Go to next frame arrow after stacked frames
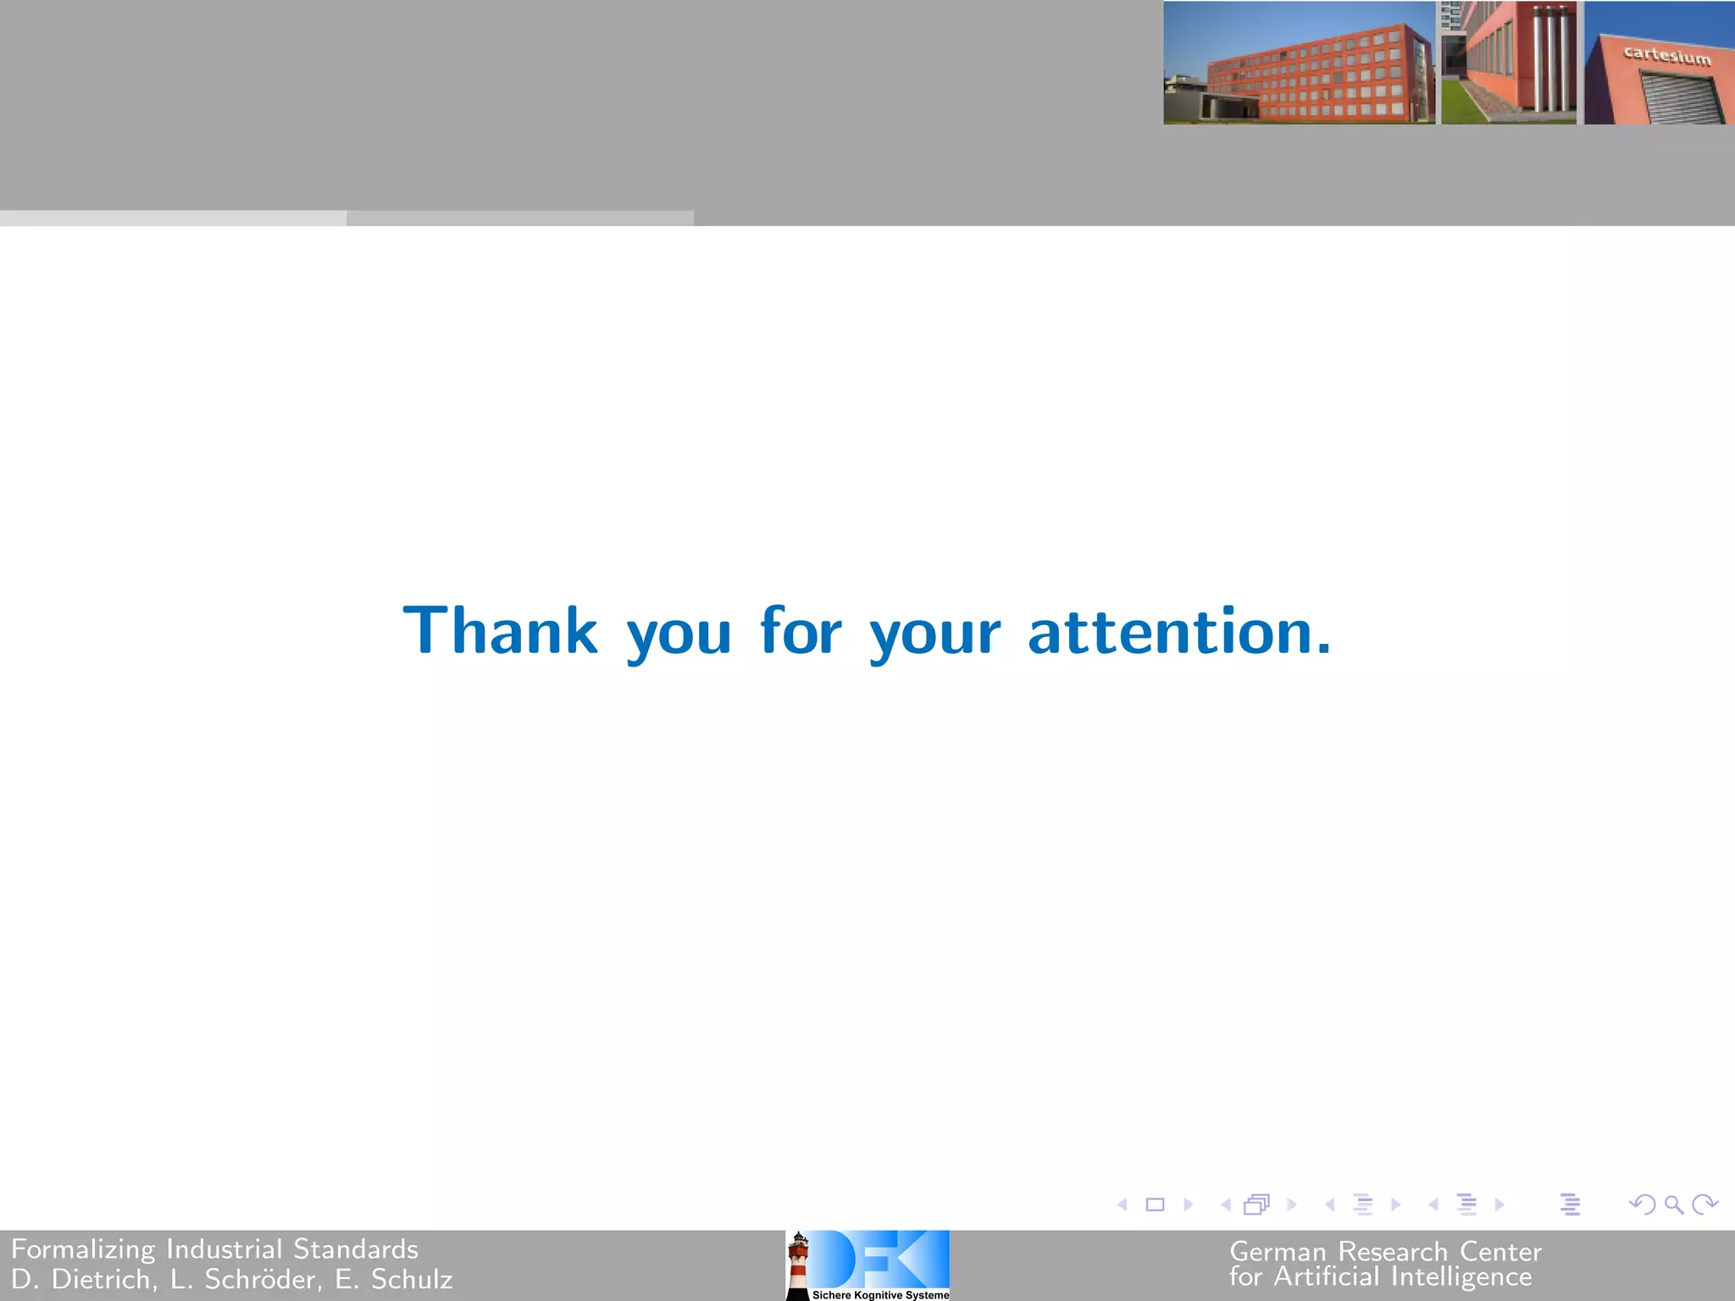This screenshot has width=1735, height=1301. tap(1291, 1204)
